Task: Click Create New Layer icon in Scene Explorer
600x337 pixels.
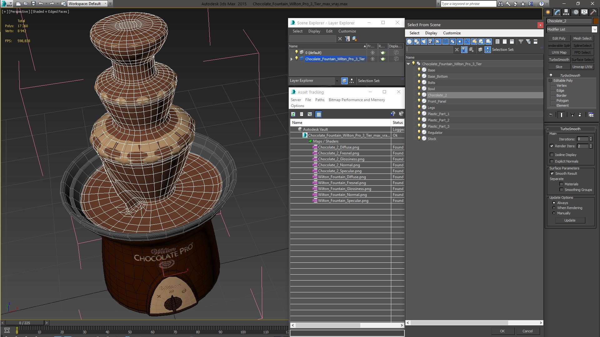Action: [354, 39]
